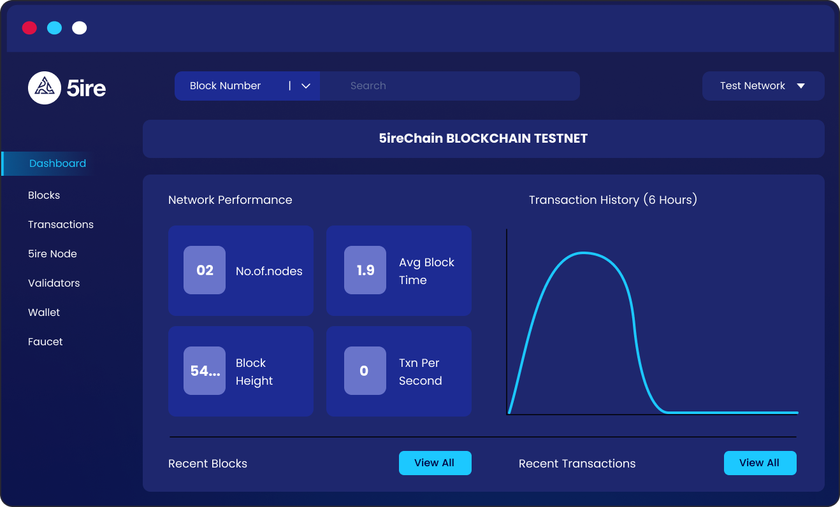This screenshot has height=507, width=840.
Task: Navigate to Validators
Action: click(54, 283)
